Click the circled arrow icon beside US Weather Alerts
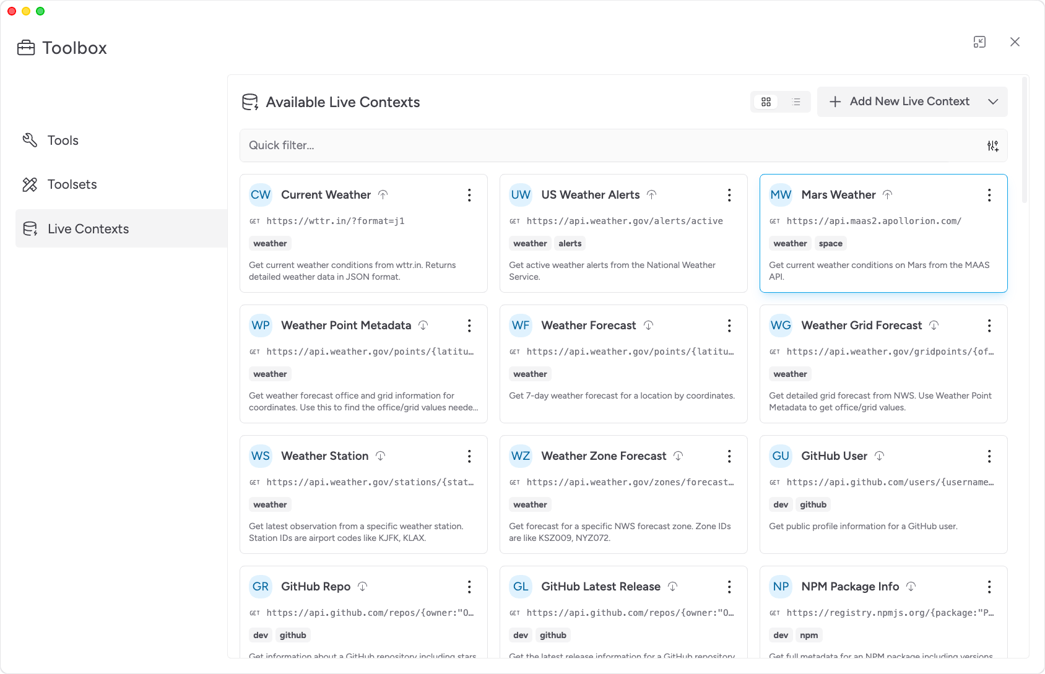 coord(652,195)
